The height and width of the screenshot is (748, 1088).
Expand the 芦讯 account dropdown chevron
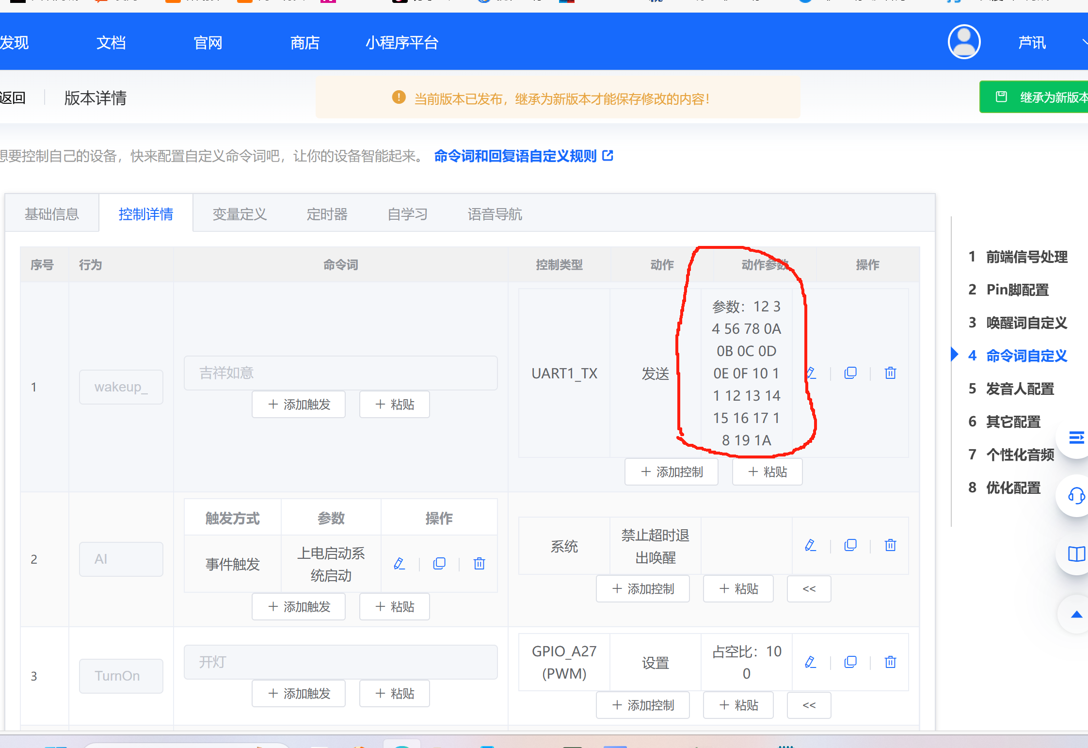coord(1085,42)
